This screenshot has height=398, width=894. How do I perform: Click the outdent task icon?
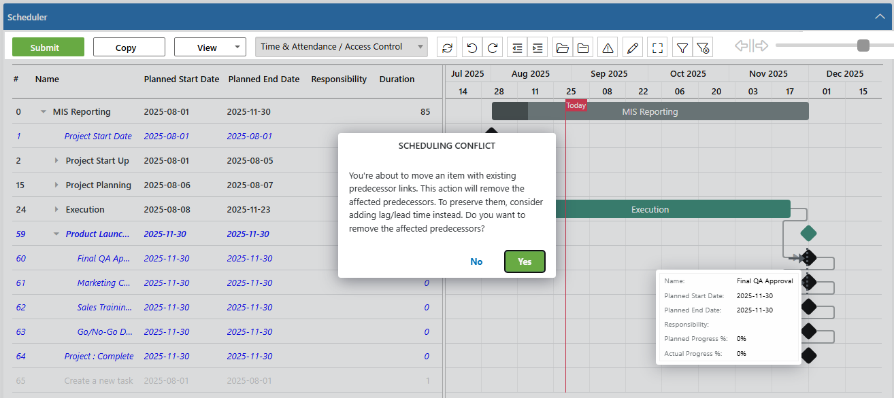[x=518, y=48]
